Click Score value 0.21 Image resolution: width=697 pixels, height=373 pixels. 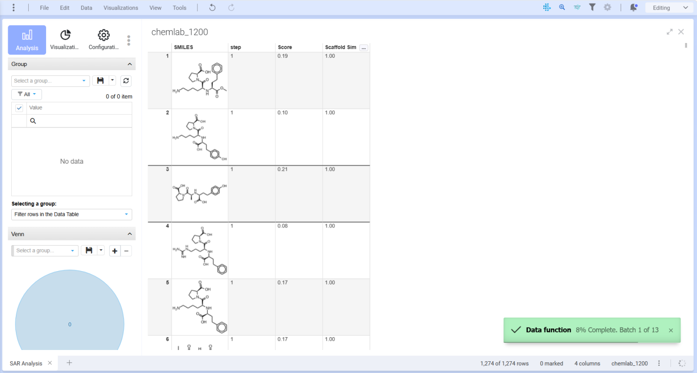tap(282, 169)
